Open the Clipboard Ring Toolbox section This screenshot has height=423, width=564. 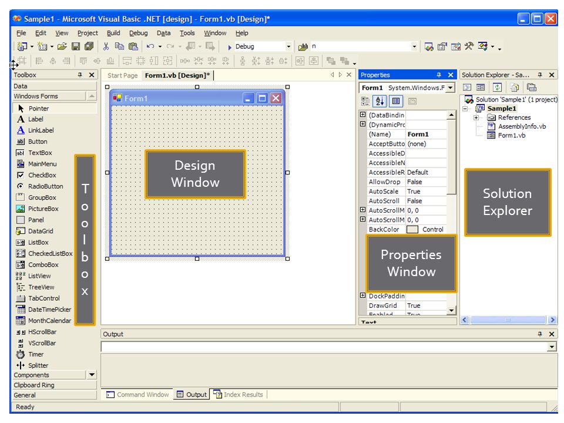[55, 385]
